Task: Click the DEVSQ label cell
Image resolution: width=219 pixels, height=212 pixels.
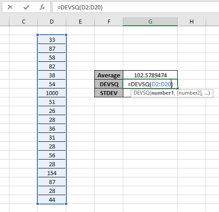Action: tap(109, 84)
